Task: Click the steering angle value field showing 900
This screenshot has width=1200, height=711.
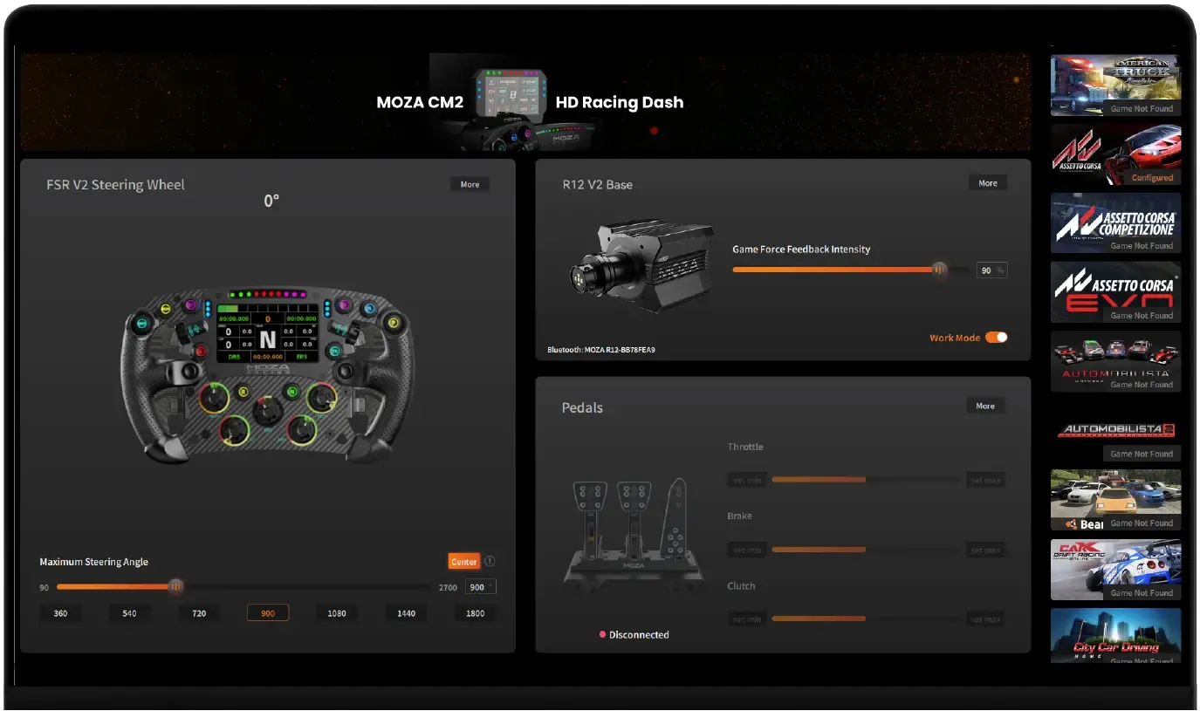Action: (x=481, y=587)
